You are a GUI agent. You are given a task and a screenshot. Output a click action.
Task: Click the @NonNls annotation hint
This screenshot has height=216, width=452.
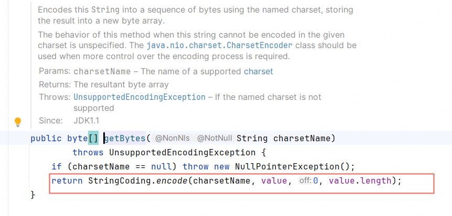172,139
